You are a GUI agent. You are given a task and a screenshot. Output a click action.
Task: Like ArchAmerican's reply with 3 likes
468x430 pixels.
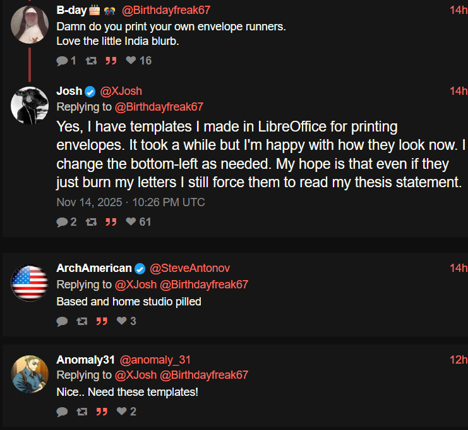pos(122,321)
